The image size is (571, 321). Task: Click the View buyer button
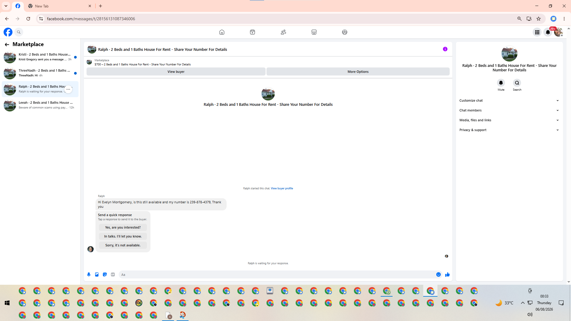pyautogui.click(x=176, y=72)
